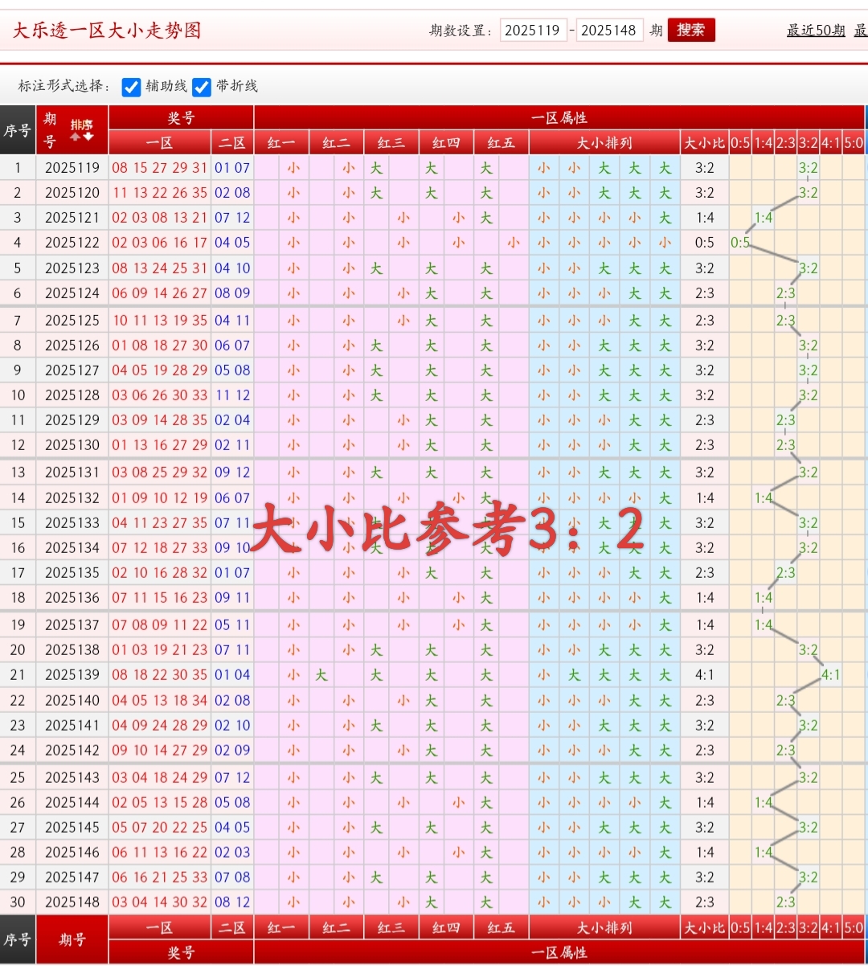Click the 奖号 header in the footer row
868x966 pixels.
[x=181, y=953]
